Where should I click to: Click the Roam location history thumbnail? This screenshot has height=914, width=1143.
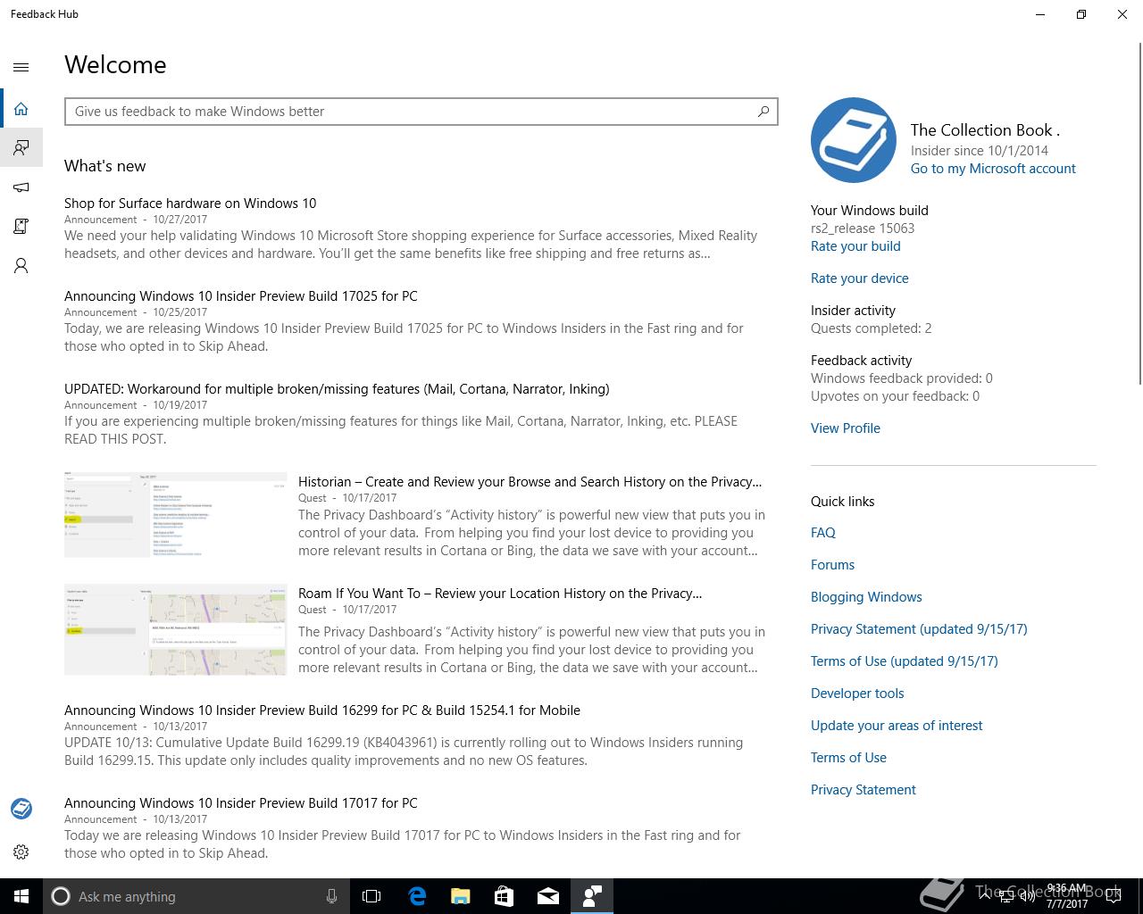click(x=176, y=629)
